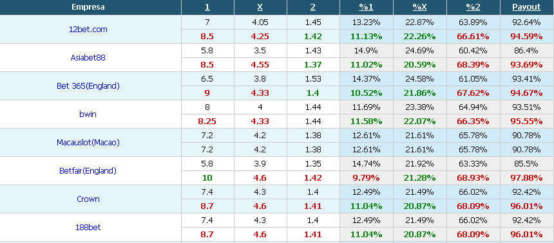Sort by the 1 column header
The height and width of the screenshot is (243, 554).
(x=207, y=7)
